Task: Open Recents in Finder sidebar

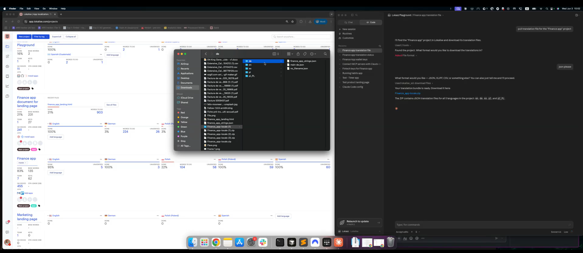Action: click(184, 69)
